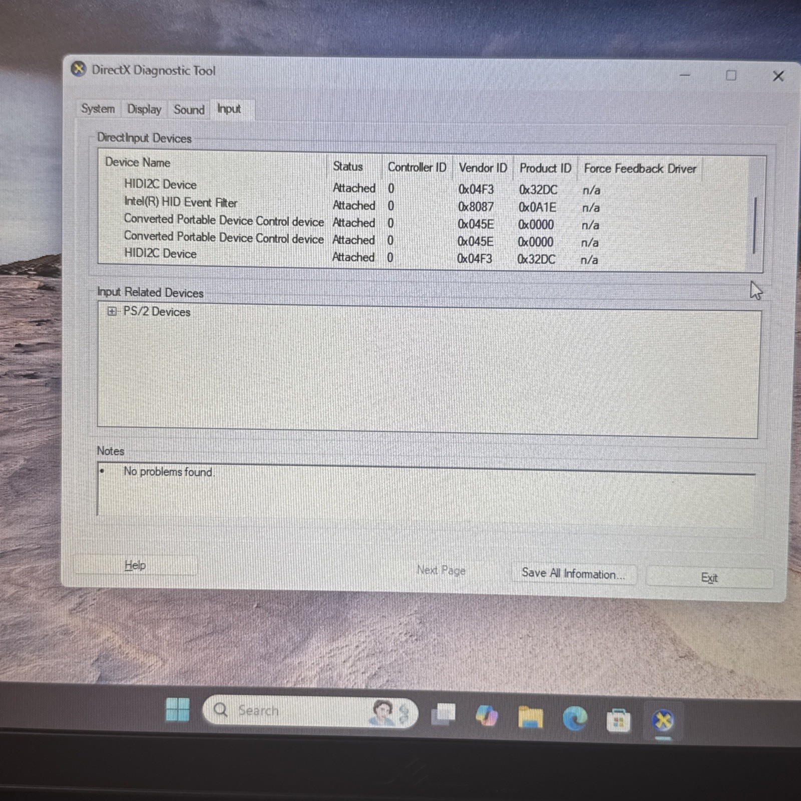
Task: Close the DirectX Diagnostic Tool window
Action: tap(778, 76)
